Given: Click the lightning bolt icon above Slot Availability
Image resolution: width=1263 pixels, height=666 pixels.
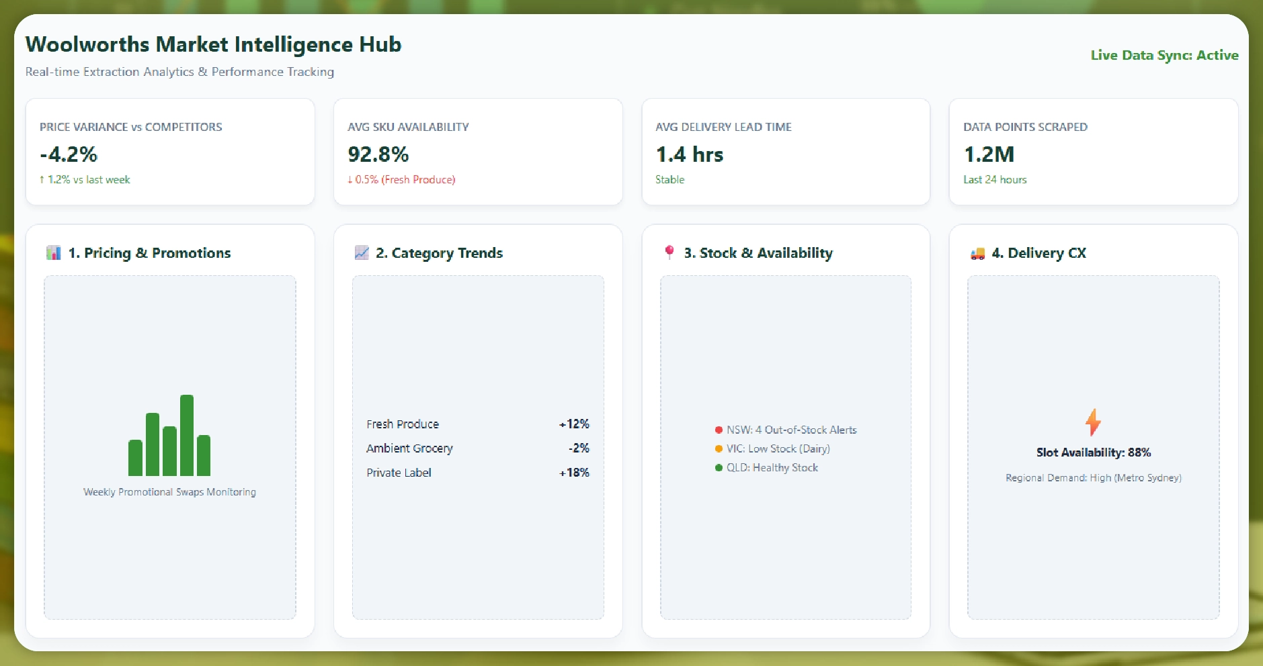Looking at the screenshot, I should pos(1093,422).
